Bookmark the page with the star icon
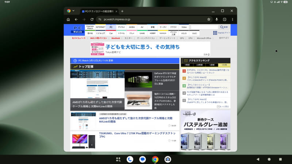 (209, 19)
